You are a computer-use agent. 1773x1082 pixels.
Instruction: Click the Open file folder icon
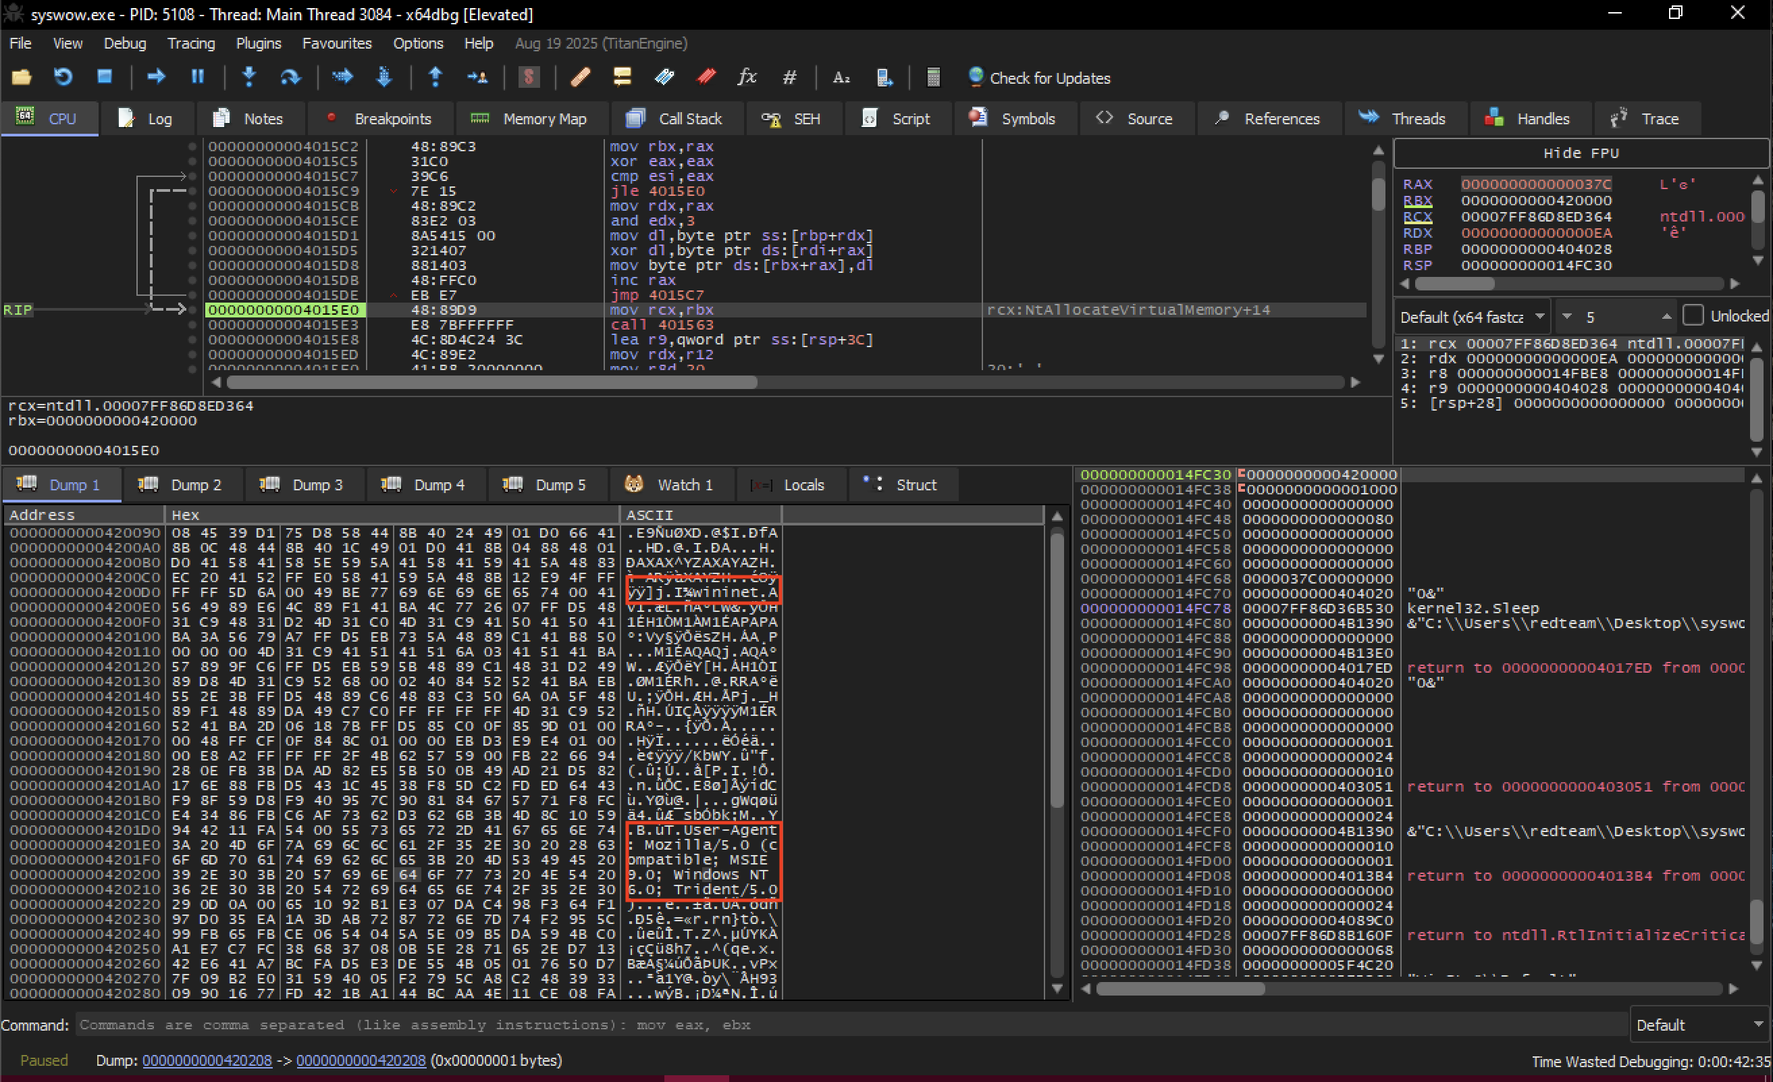(x=22, y=77)
